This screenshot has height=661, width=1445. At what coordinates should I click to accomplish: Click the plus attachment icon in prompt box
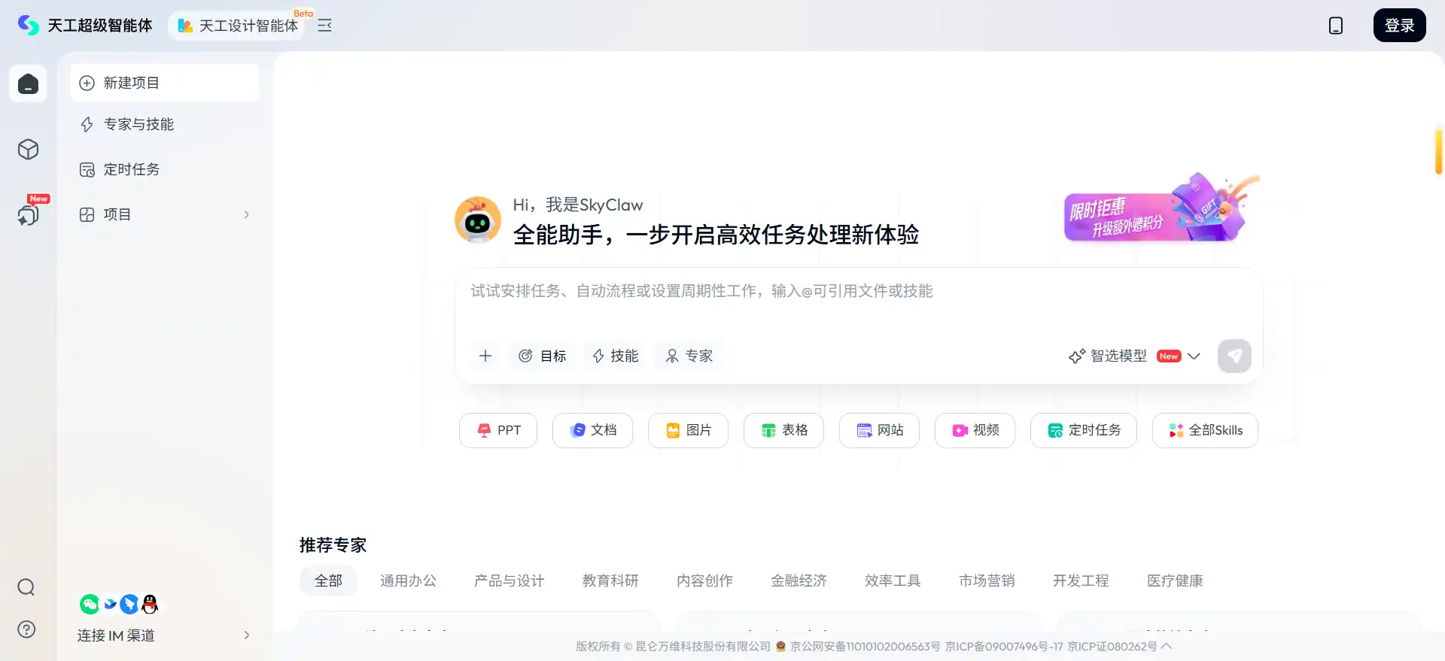coord(485,356)
